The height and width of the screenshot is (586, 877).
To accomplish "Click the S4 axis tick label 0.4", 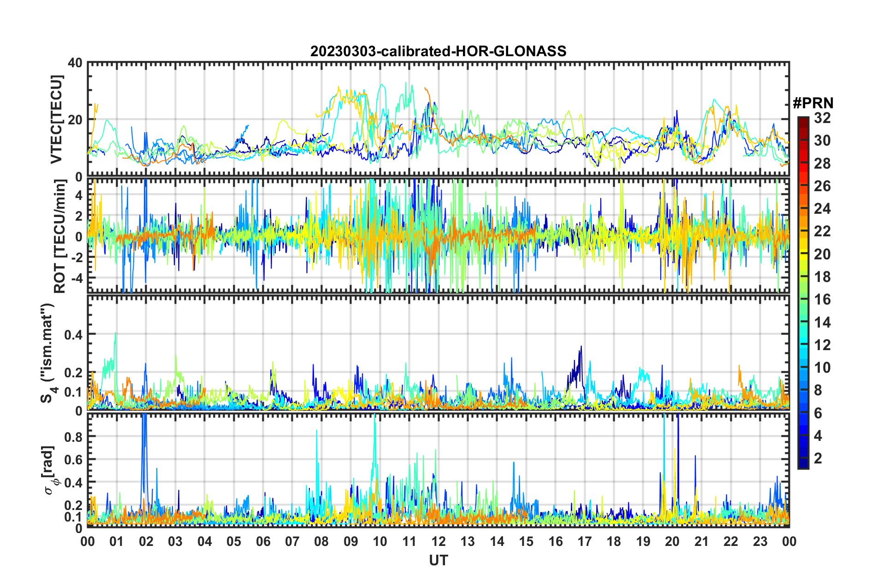I will tap(74, 334).
